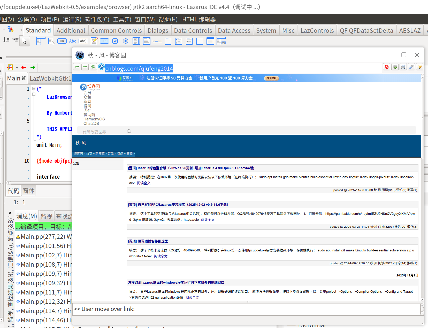Pick the TCheckGroup component icon
This screenshot has width=428, height=328.
(x=189, y=41)
